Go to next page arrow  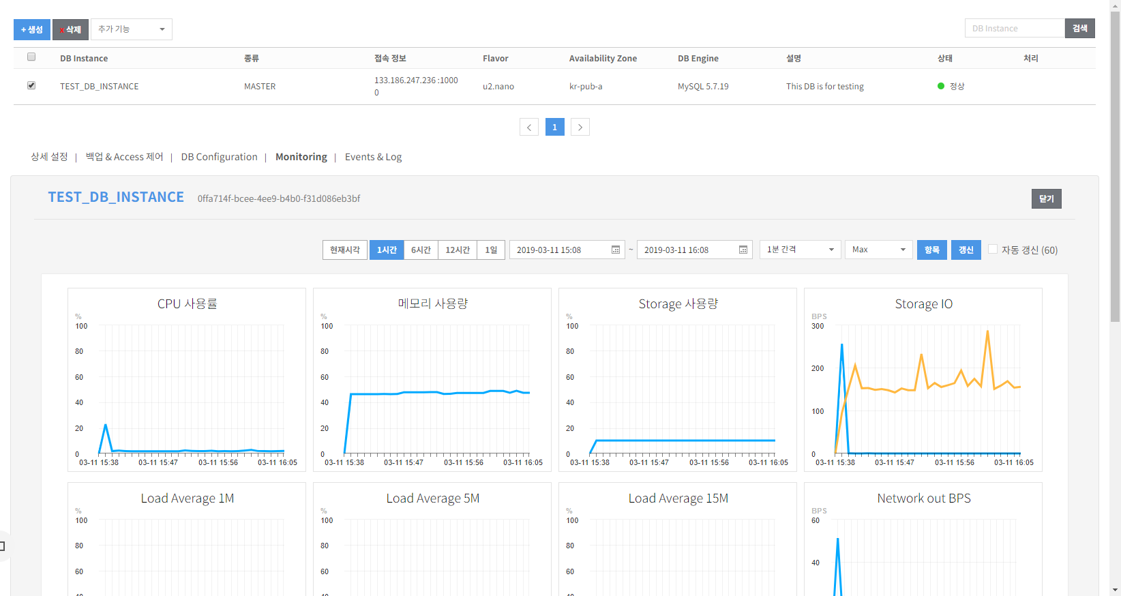580,127
